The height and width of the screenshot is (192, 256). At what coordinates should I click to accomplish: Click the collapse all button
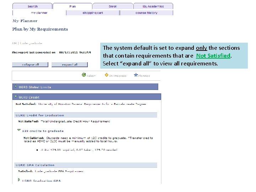point(30,64)
